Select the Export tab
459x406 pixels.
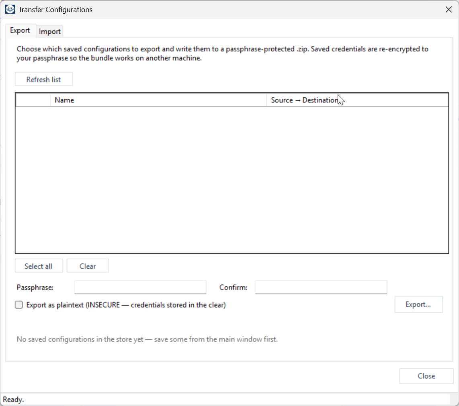[x=20, y=31]
